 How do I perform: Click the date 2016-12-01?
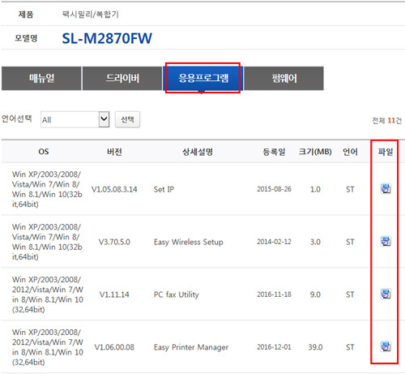(274, 347)
